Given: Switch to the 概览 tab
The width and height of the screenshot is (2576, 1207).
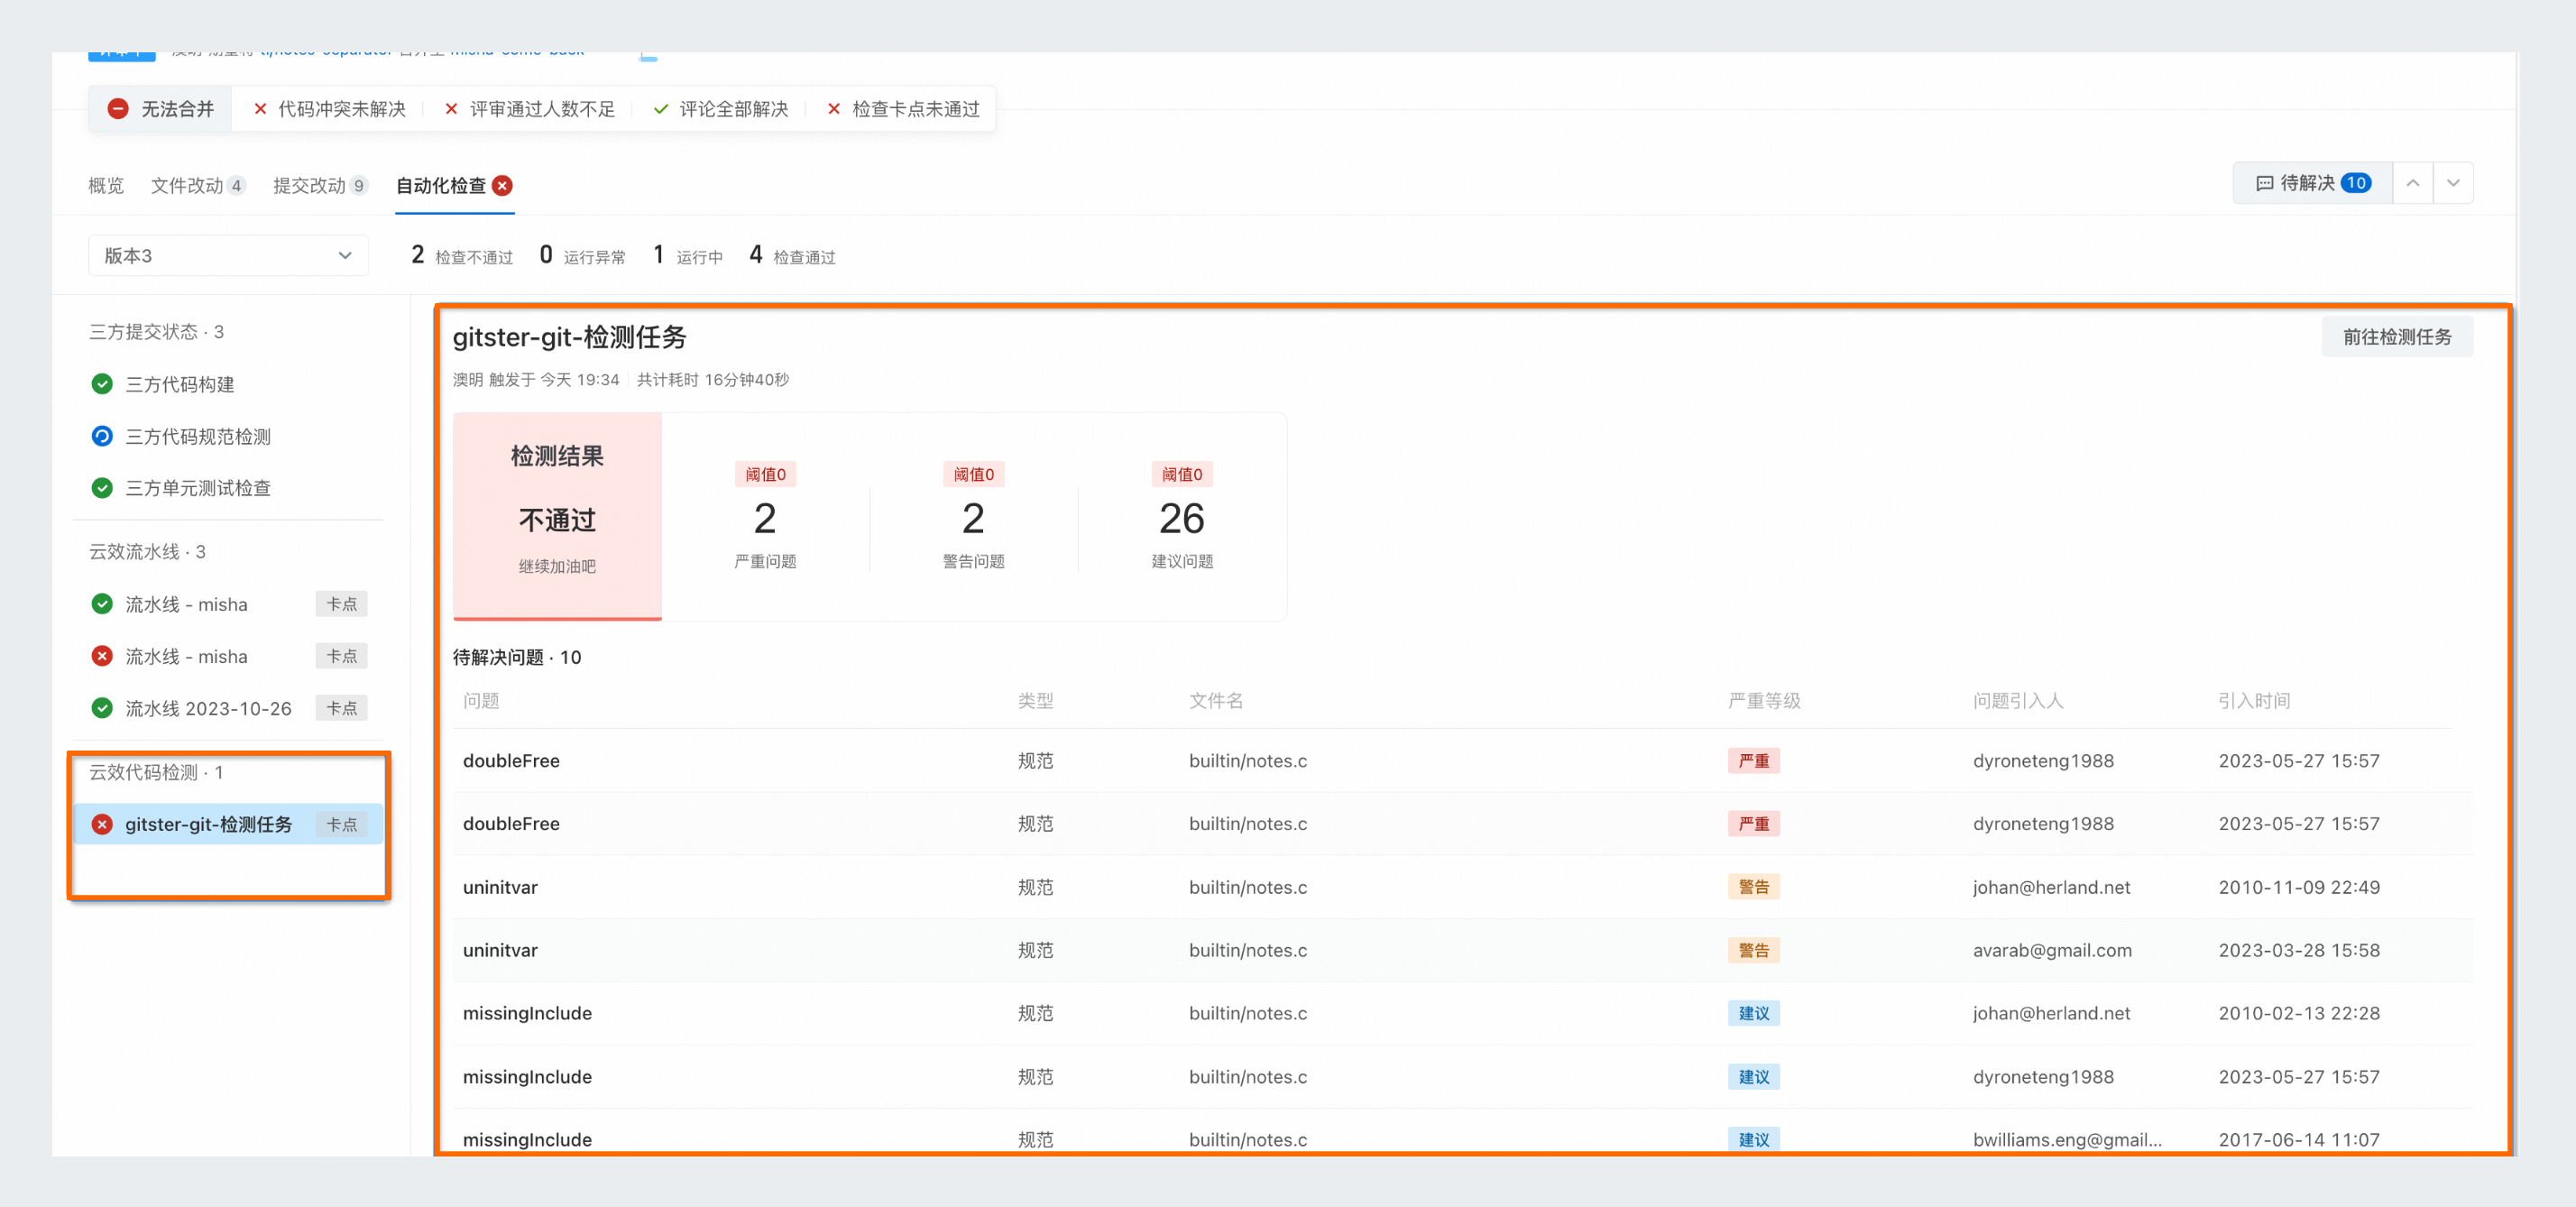Looking at the screenshot, I should tap(106, 185).
